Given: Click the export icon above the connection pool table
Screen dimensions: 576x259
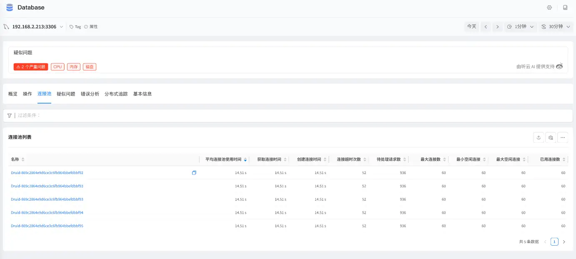Looking at the screenshot, I should click(x=539, y=137).
